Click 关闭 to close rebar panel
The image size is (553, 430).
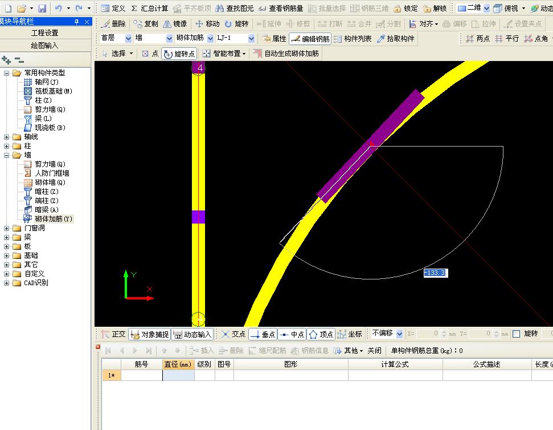pyautogui.click(x=375, y=351)
